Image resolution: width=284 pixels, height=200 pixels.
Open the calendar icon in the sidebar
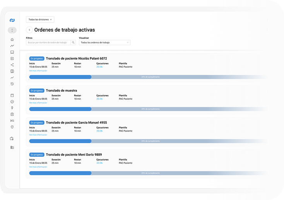[x=12, y=95]
